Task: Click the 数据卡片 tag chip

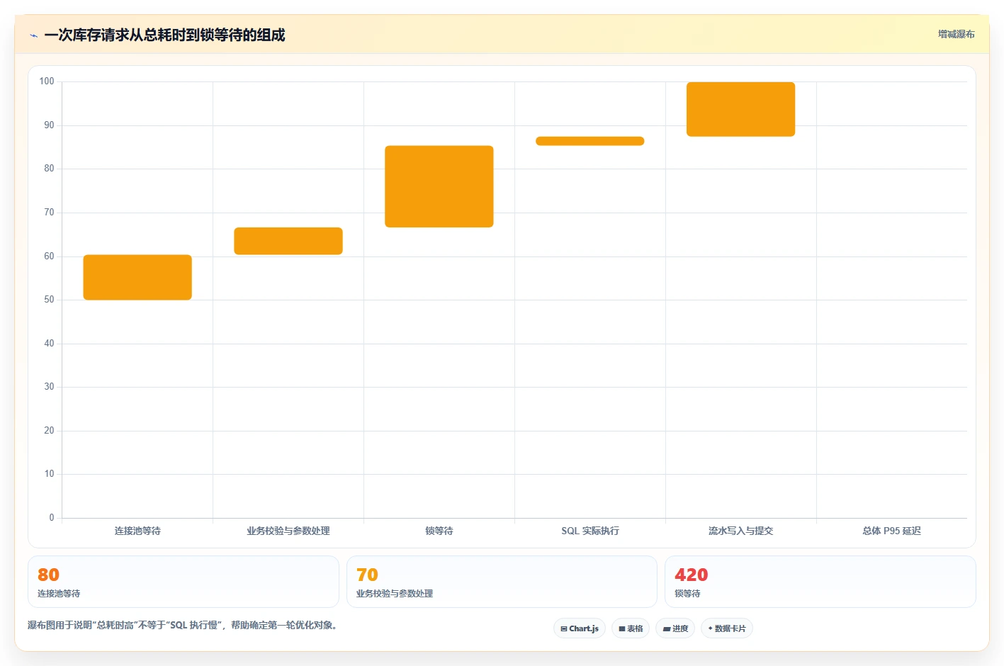Action: pyautogui.click(x=727, y=628)
